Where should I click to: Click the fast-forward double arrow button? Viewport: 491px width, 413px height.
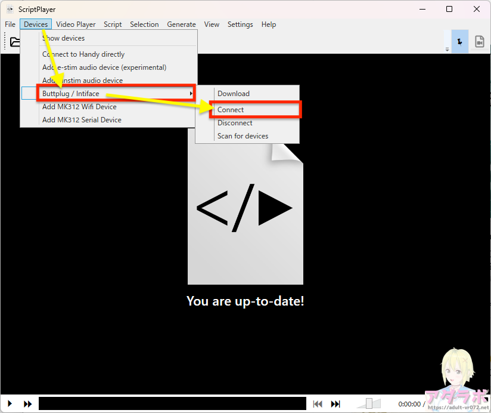pos(27,404)
